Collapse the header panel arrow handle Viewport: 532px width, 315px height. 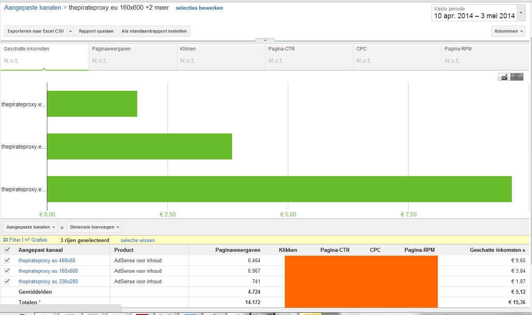pos(265,40)
